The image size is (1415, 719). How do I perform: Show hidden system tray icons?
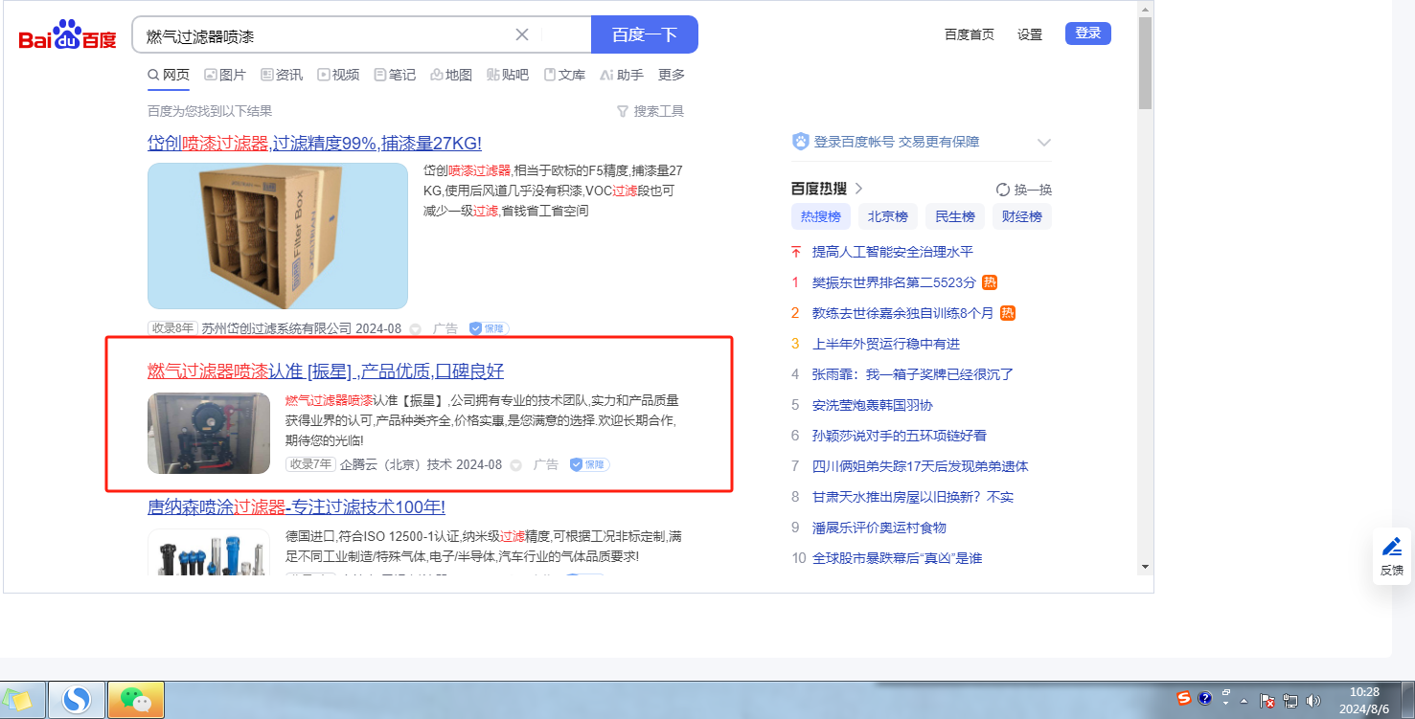(x=1244, y=701)
